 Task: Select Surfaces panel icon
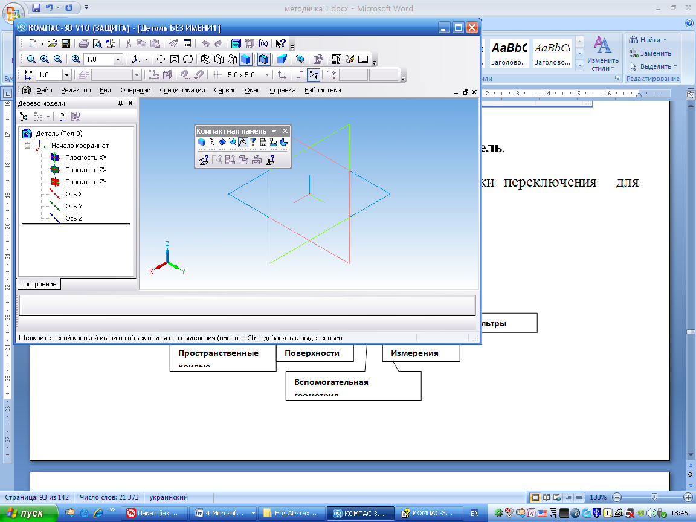222,142
